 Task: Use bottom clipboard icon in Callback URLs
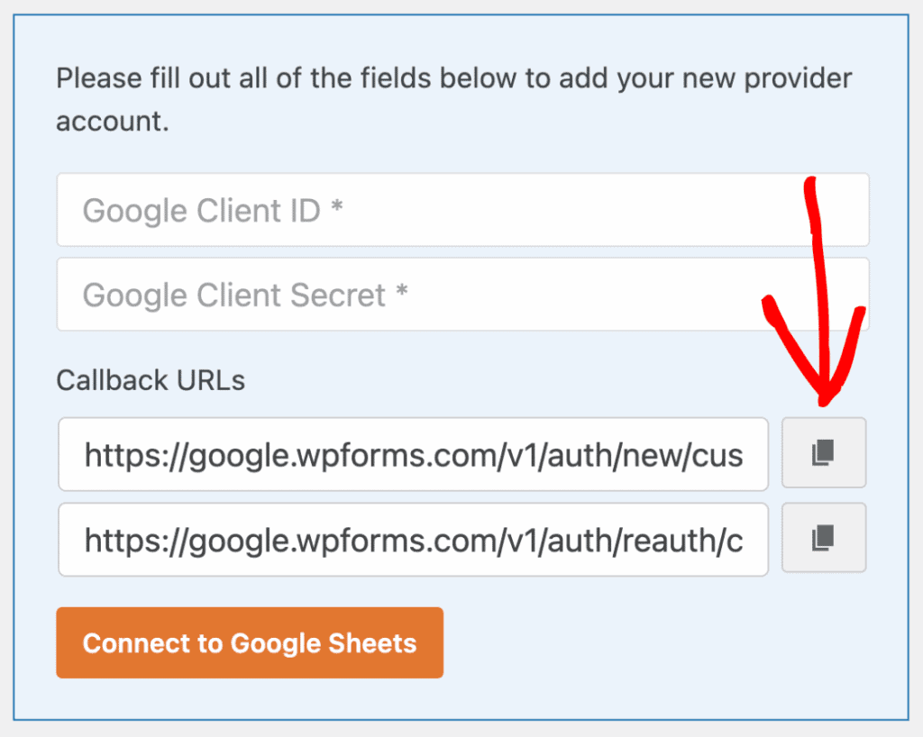(x=824, y=538)
